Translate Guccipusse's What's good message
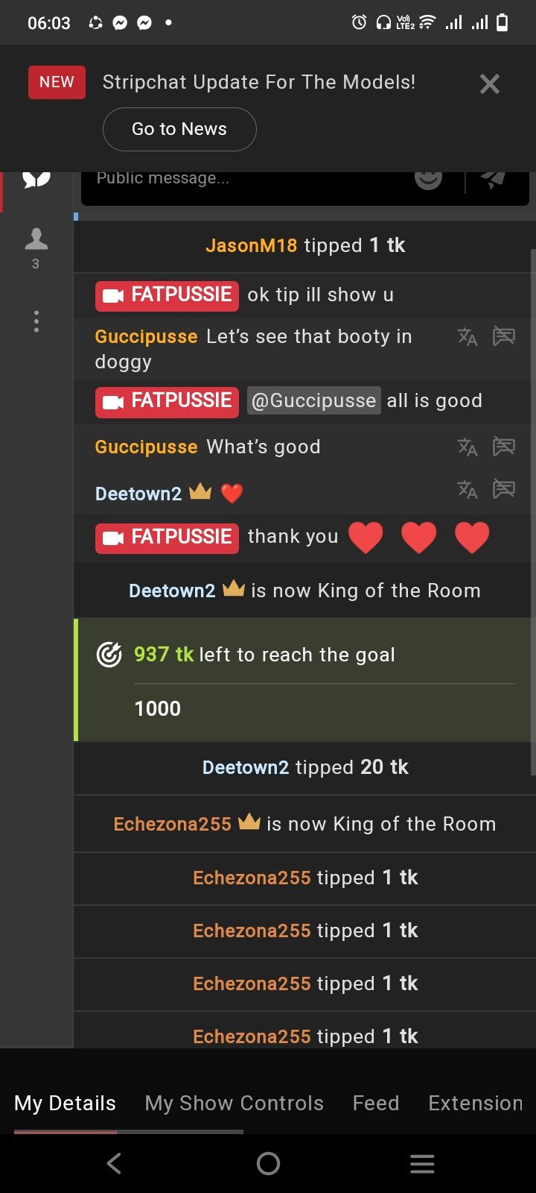Viewport: 536px width, 1193px height. coord(468,447)
